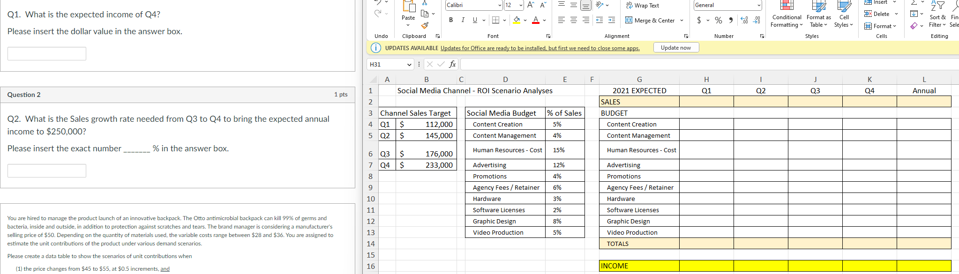This screenshot has height=274, width=959.
Task: Click the Increase Indent icon
Action: pyautogui.click(x=611, y=20)
